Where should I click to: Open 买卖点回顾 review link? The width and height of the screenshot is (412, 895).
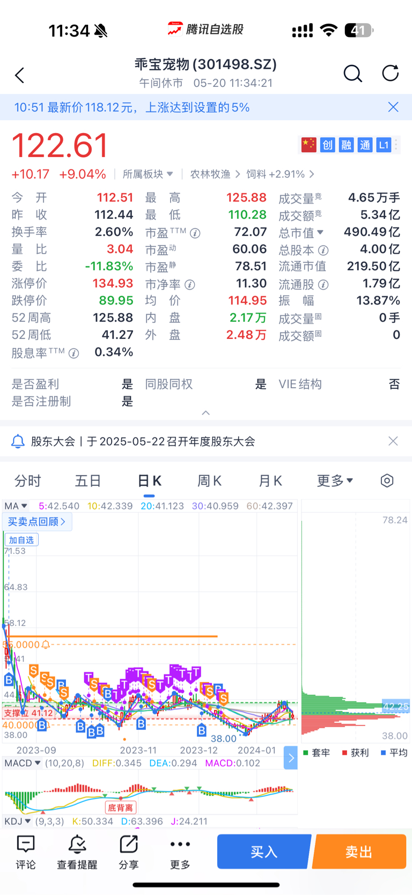coord(37,521)
